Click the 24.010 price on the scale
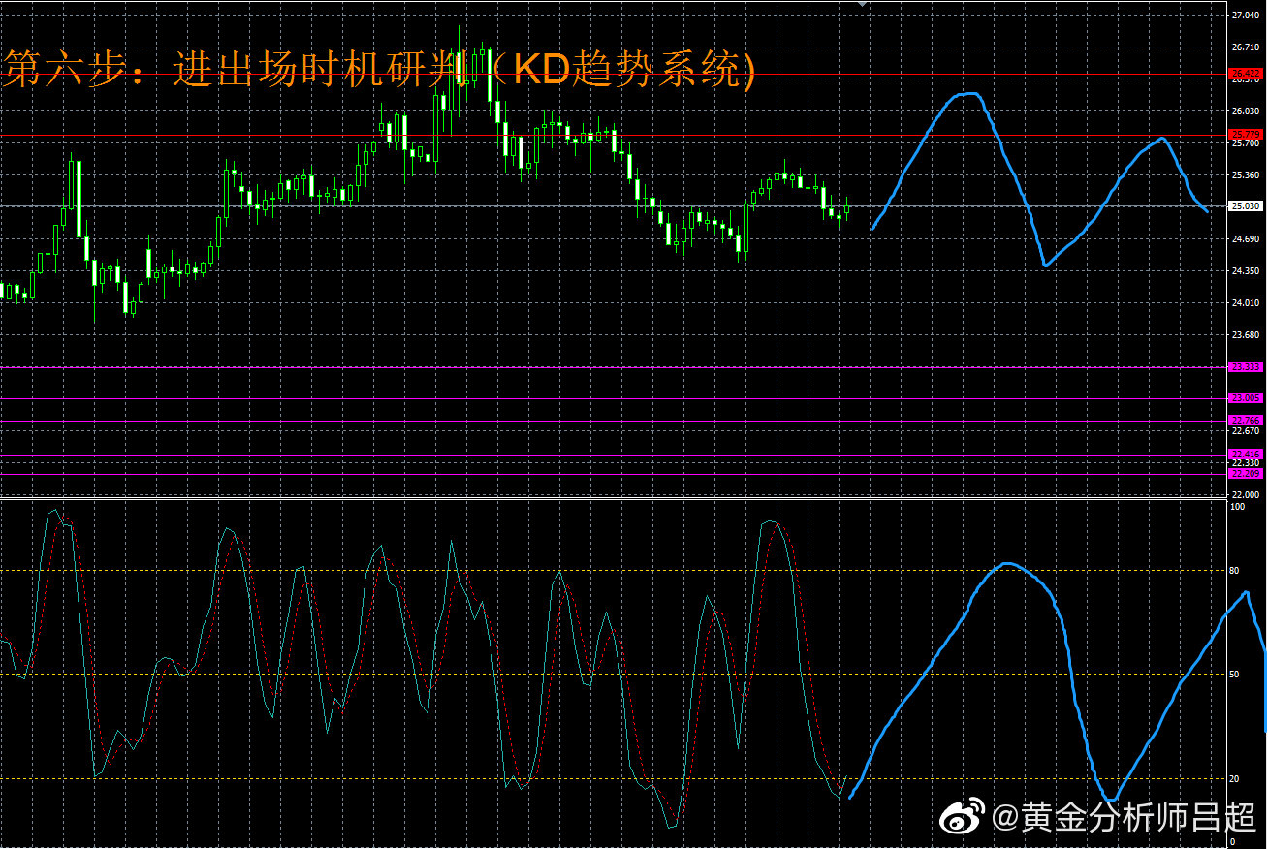 [x=1244, y=303]
